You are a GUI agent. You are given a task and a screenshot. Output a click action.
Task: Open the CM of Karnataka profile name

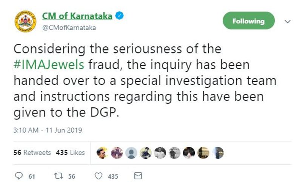[x=77, y=16]
